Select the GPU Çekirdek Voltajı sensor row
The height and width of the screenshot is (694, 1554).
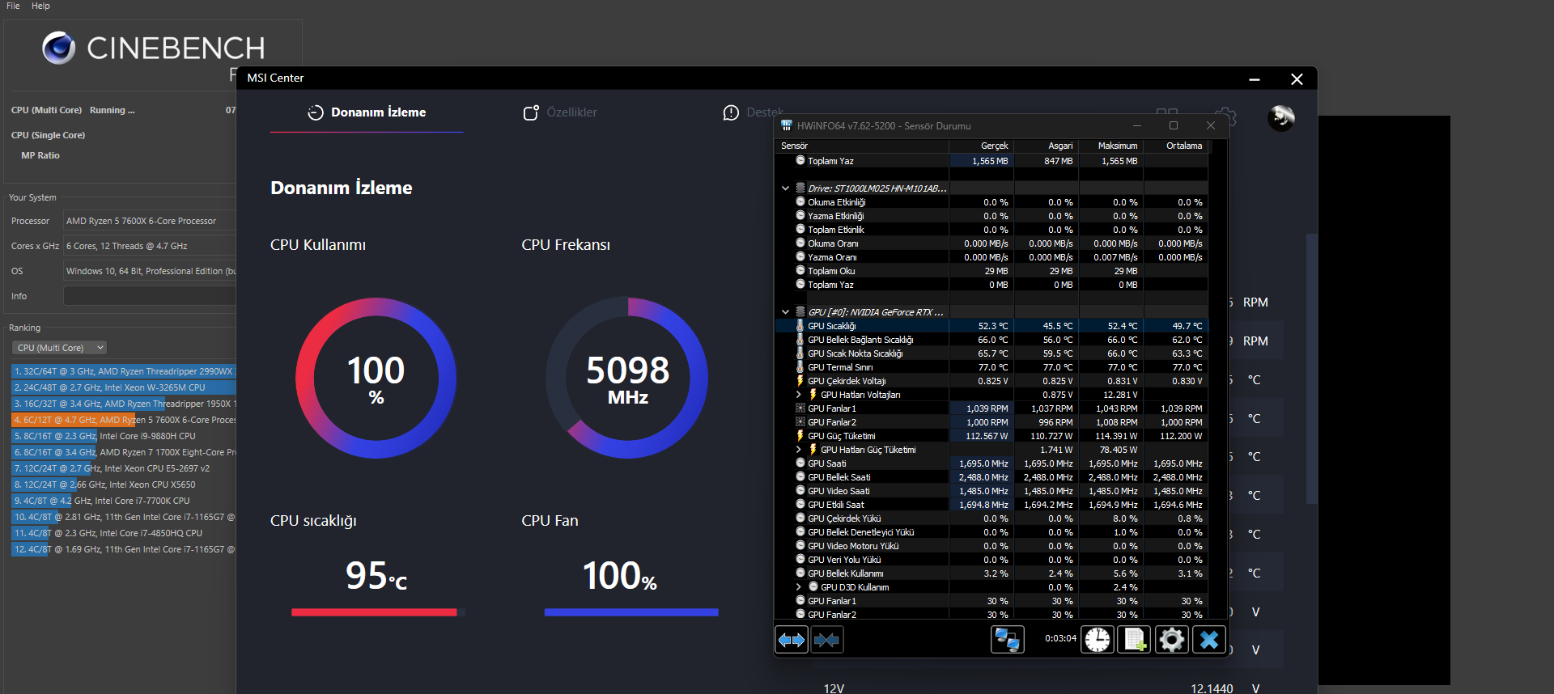click(x=991, y=381)
